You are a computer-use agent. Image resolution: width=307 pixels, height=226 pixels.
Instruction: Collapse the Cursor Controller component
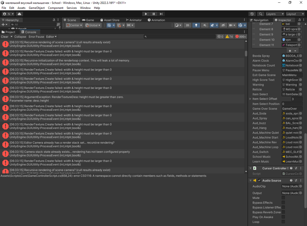pyautogui.click(x=250, y=168)
